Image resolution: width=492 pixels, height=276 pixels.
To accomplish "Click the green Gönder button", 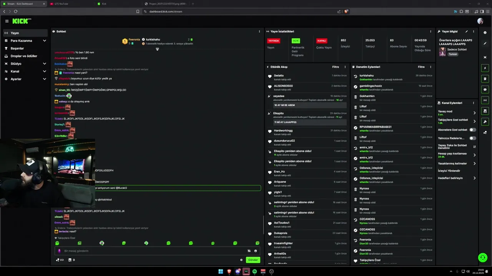I will [x=253, y=260].
